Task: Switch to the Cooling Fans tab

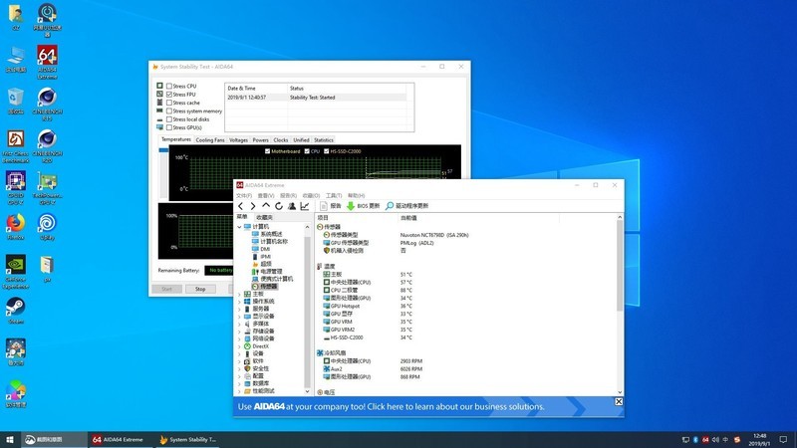Action: [x=209, y=140]
